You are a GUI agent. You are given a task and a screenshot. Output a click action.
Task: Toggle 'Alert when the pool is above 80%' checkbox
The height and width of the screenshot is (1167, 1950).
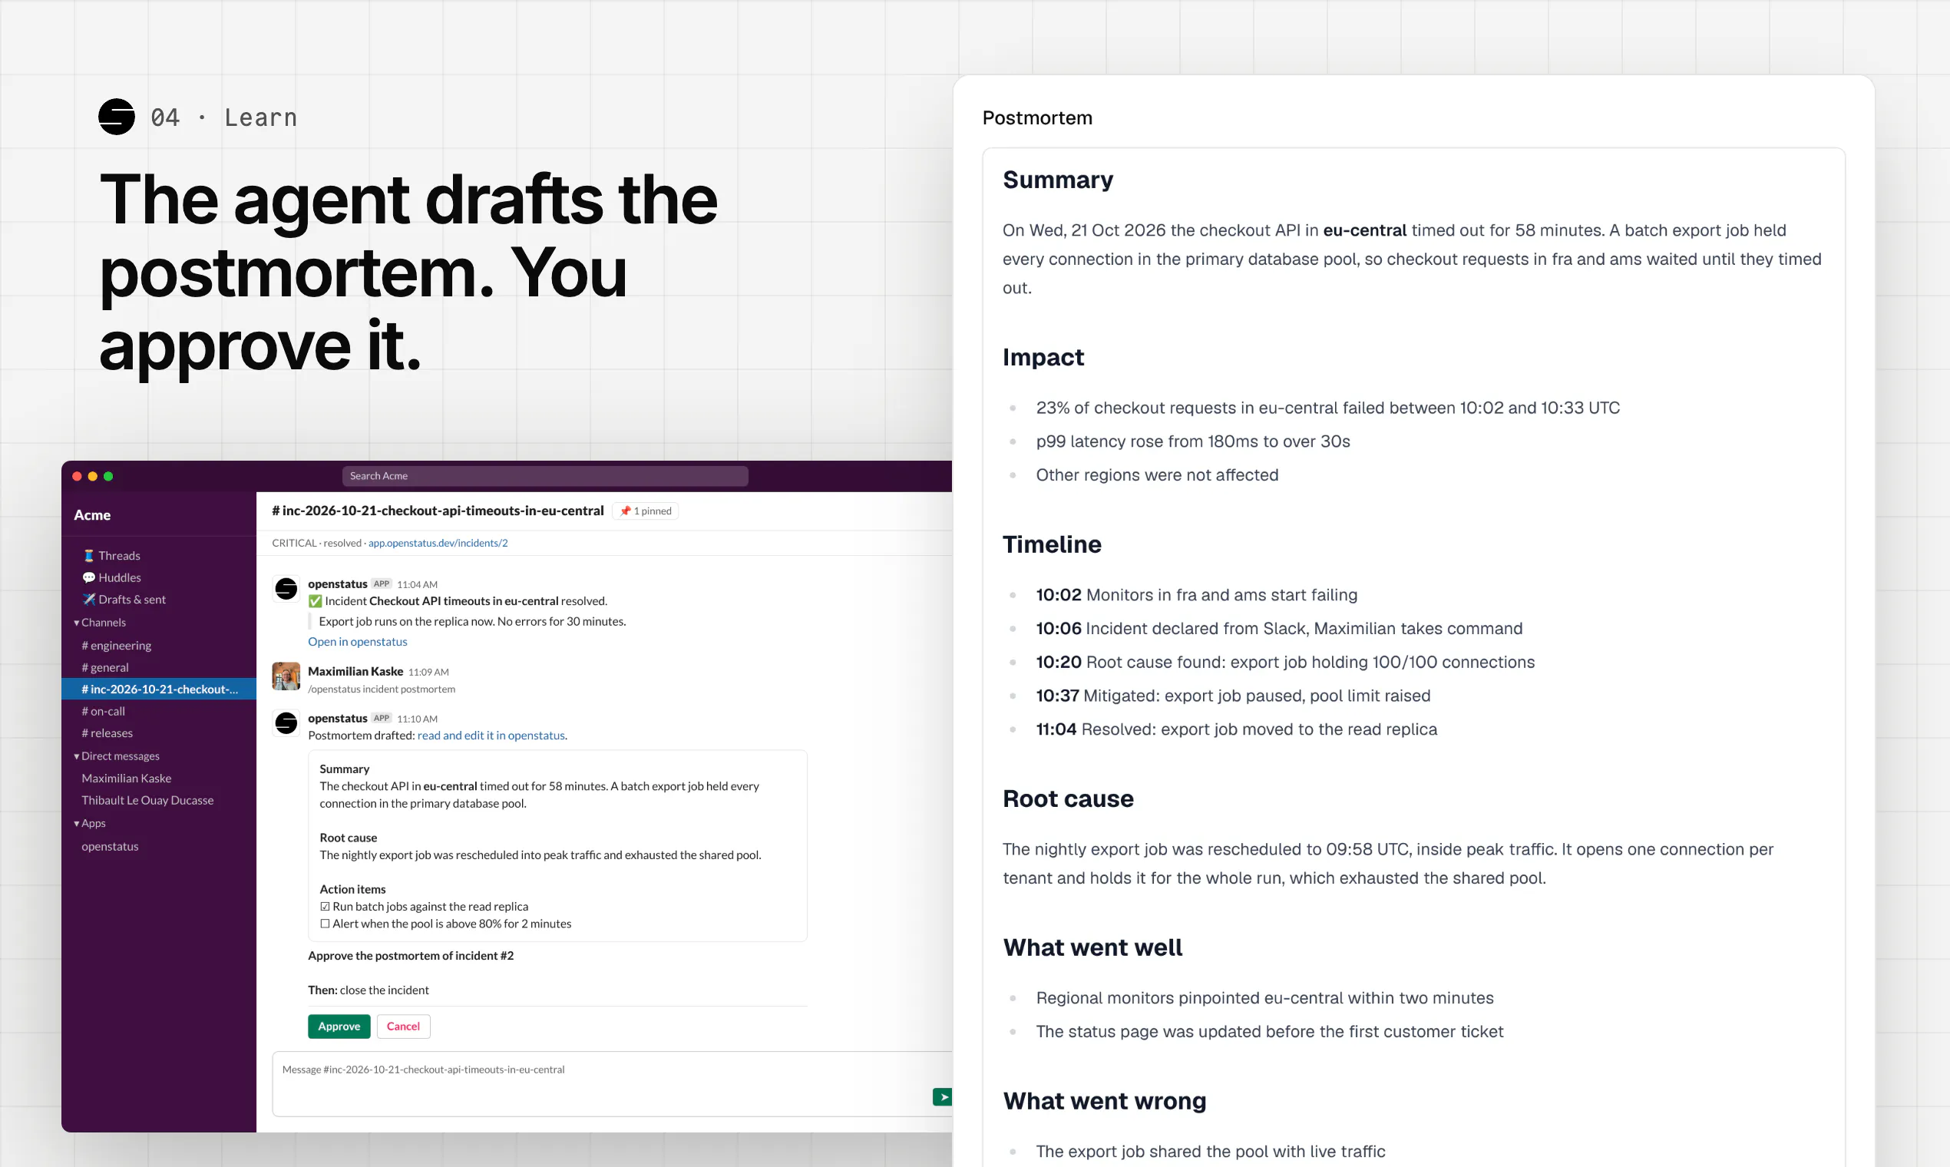point(325,924)
